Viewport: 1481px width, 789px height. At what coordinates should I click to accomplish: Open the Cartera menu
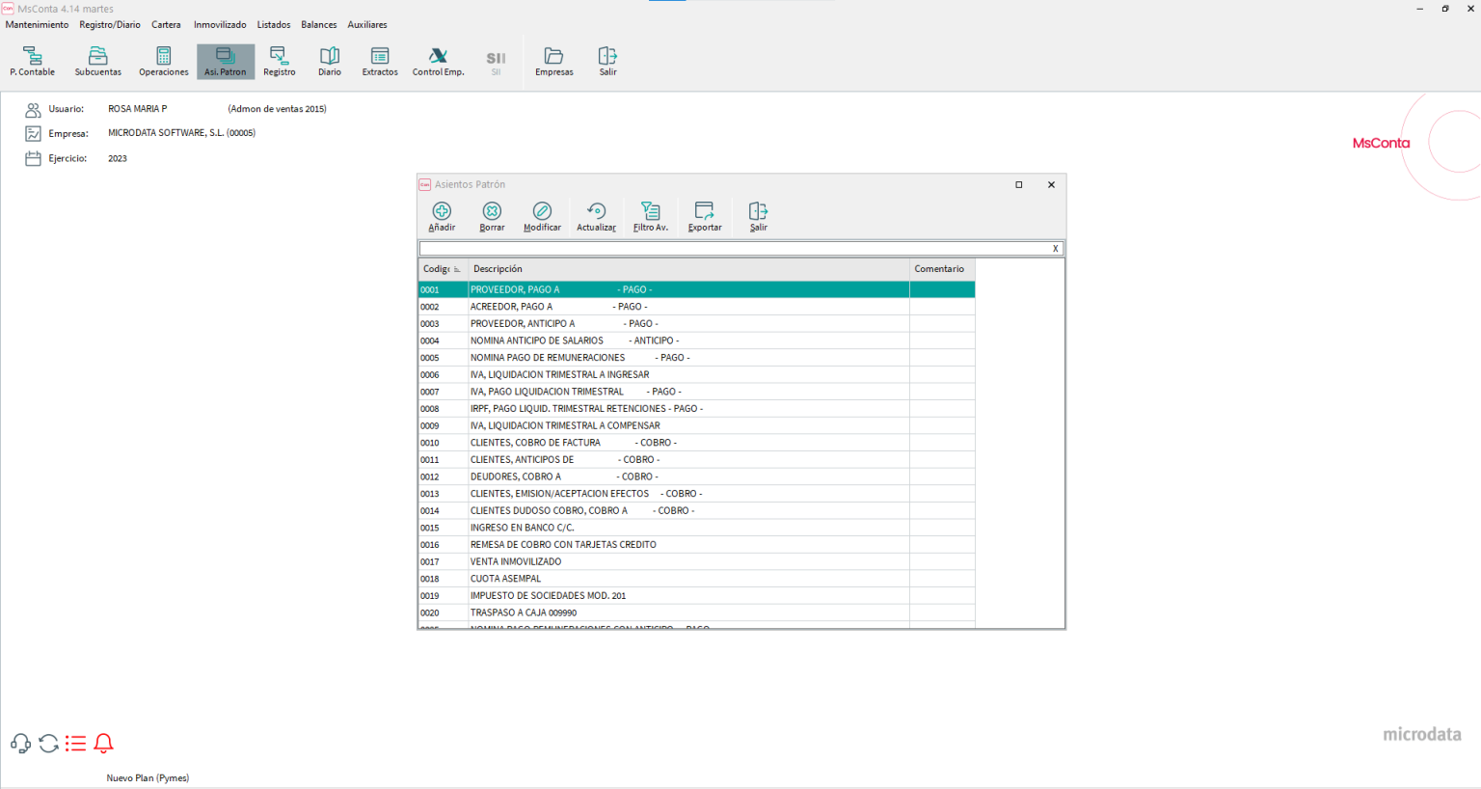pos(166,25)
